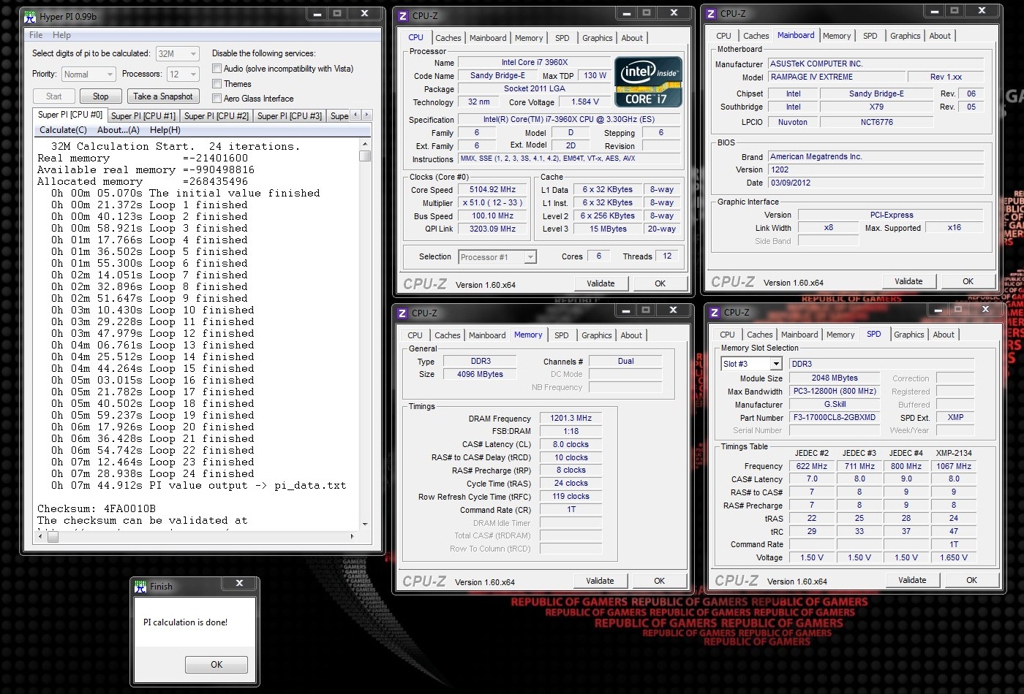1024x694 pixels.
Task: Click Validate in Memory CPU-Z window
Action: click(x=601, y=581)
